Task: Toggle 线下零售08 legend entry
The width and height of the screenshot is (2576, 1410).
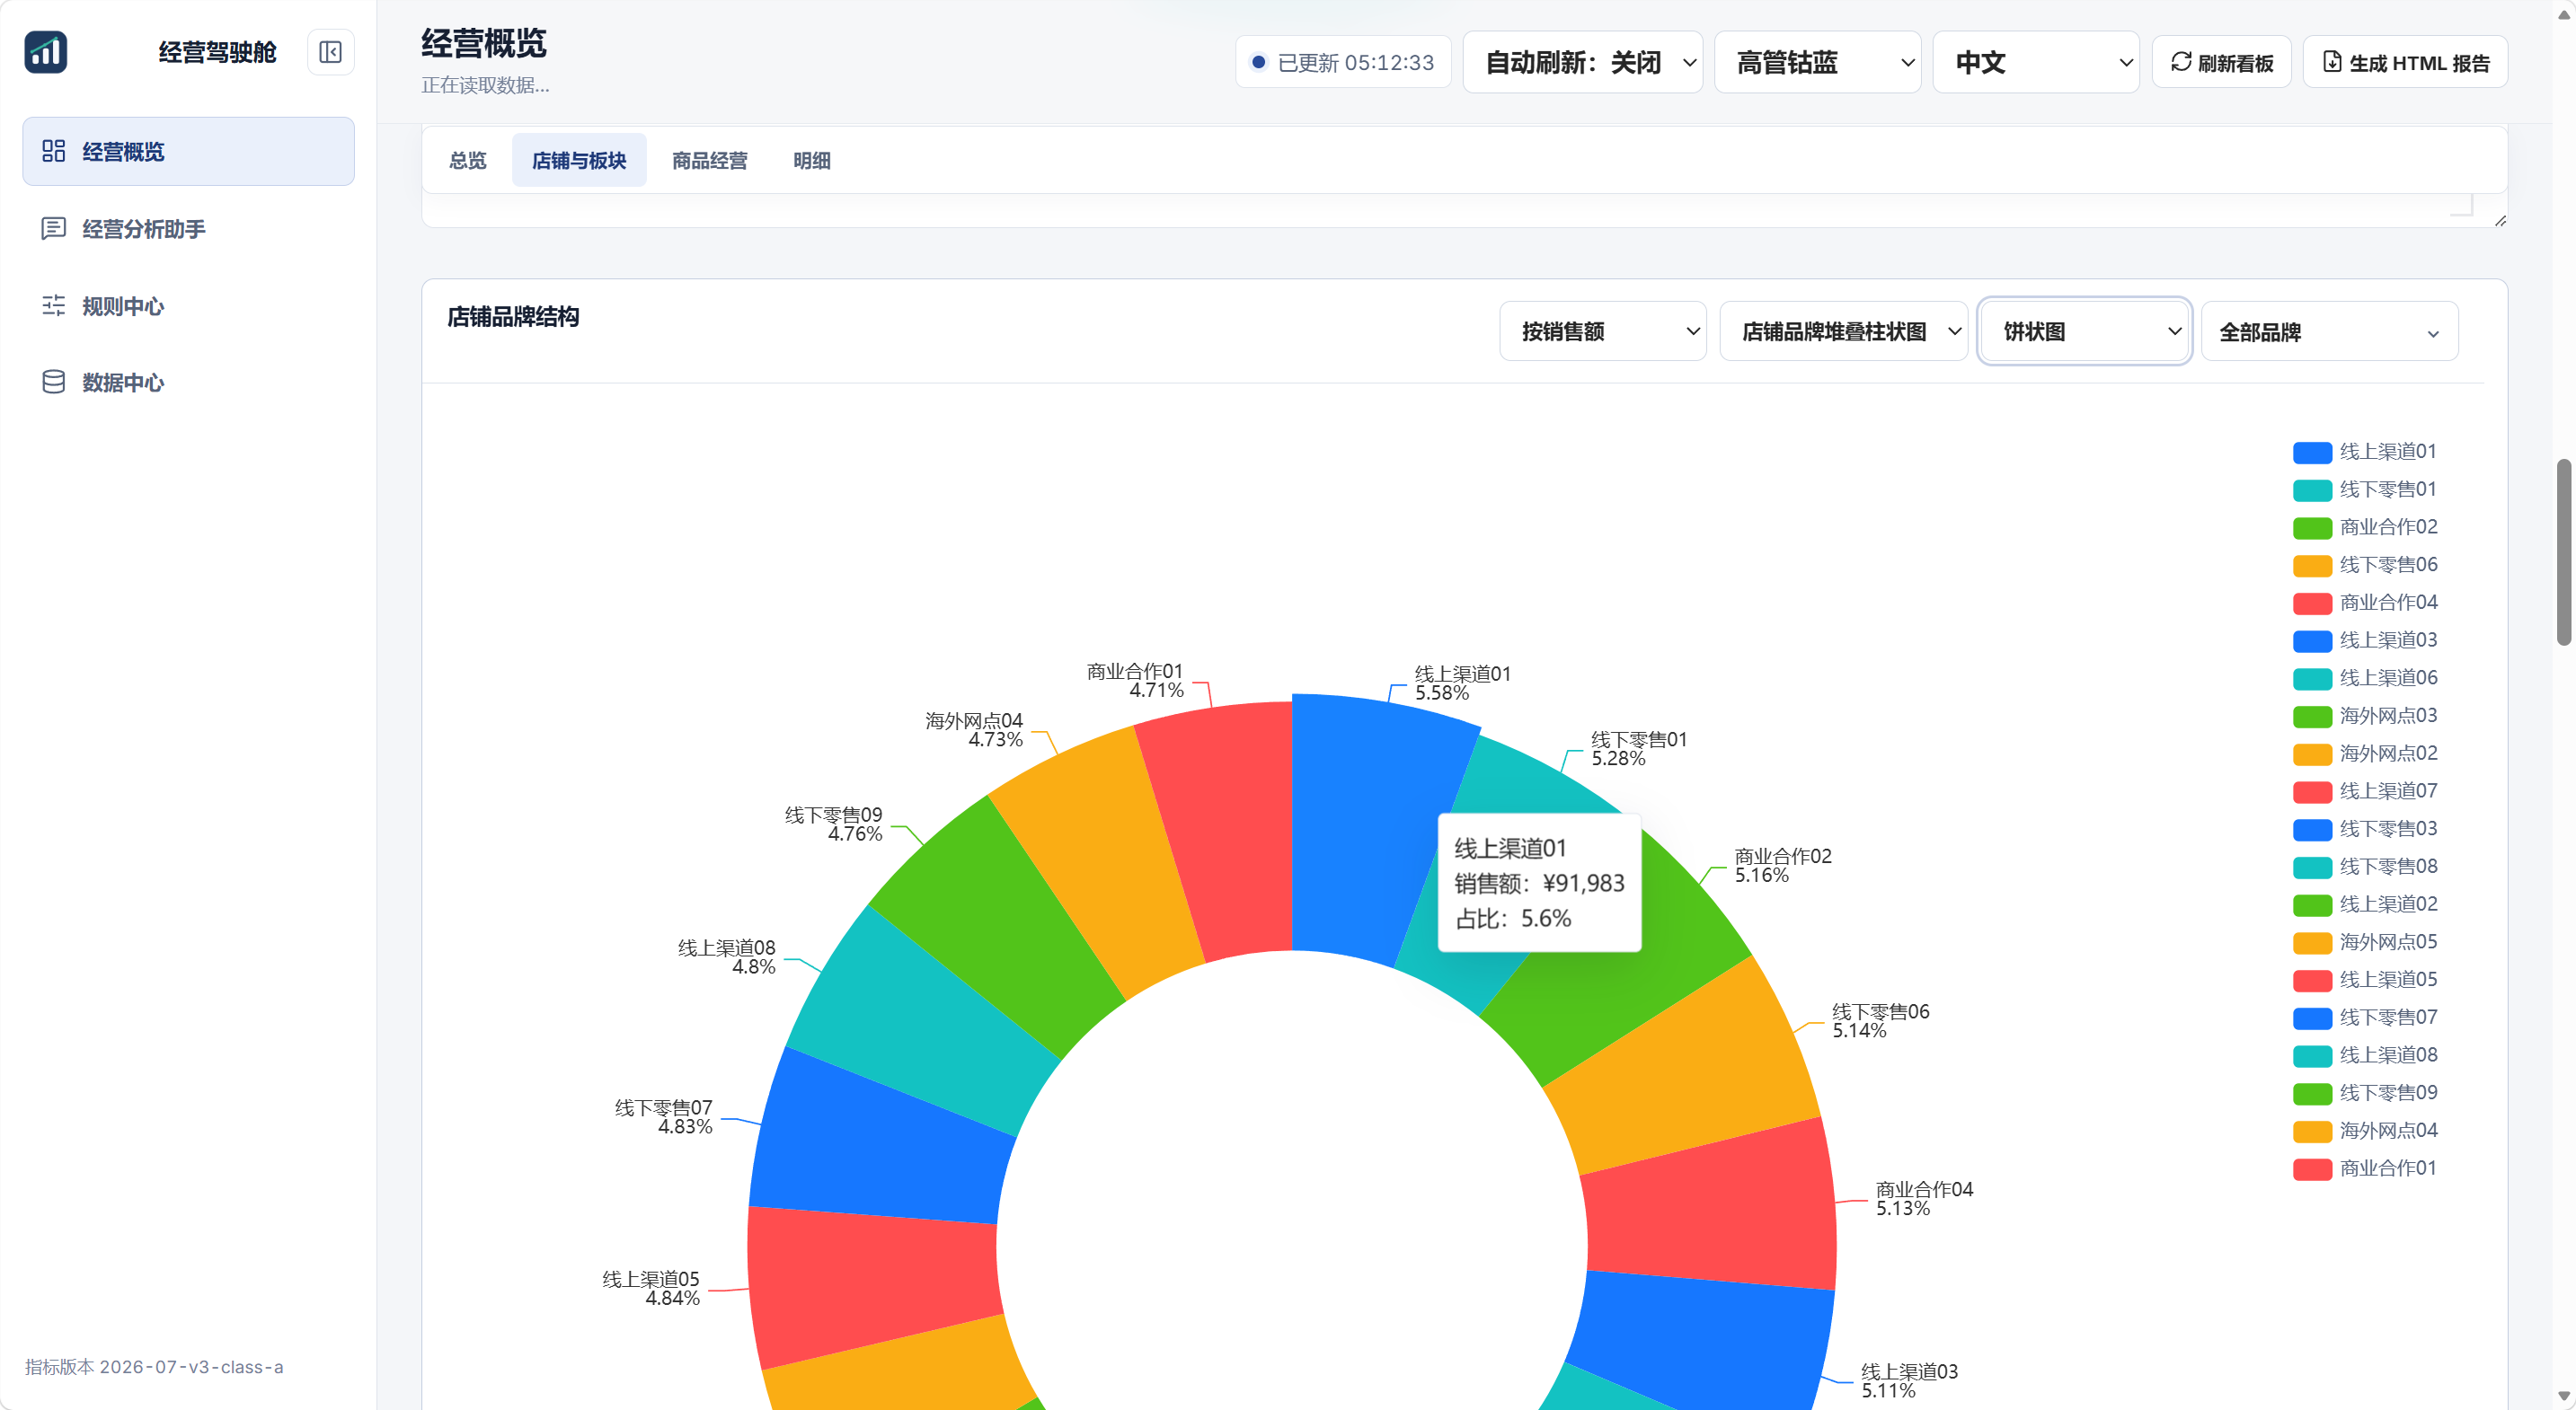Action: [x=2365, y=868]
